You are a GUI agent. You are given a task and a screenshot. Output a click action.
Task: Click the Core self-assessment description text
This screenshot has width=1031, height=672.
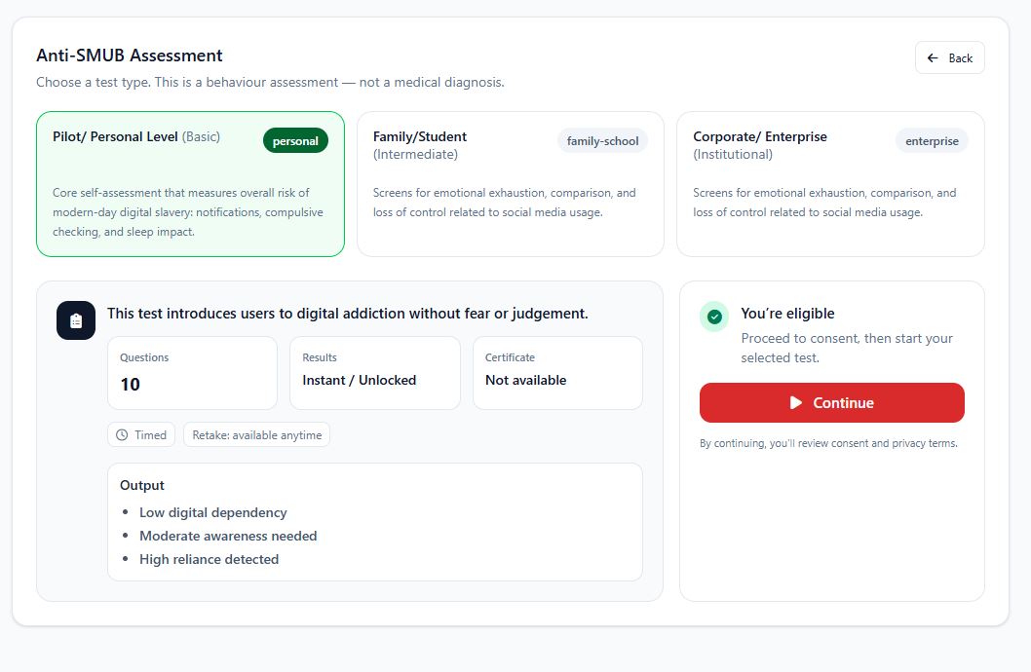pos(188,212)
